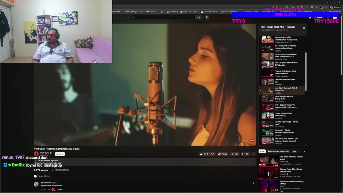Open comment sort menu Sıralama ölçütü
The width and height of the screenshot is (343, 193).
[60, 170]
